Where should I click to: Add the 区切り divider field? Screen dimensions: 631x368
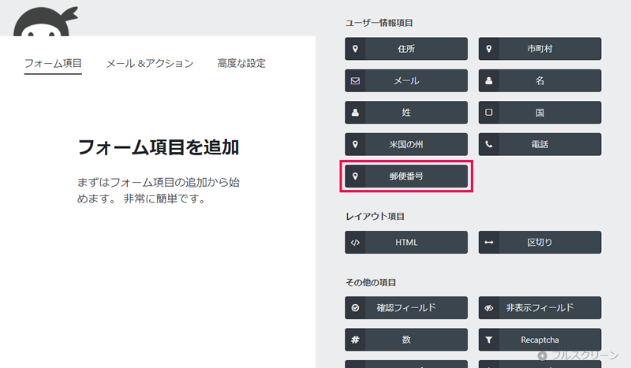pyautogui.click(x=540, y=243)
